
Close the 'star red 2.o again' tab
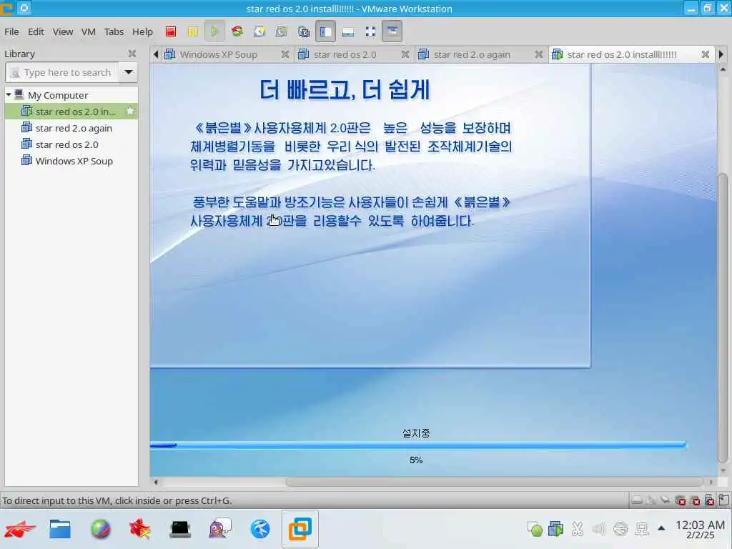pyautogui.click(x=539, y=54)
